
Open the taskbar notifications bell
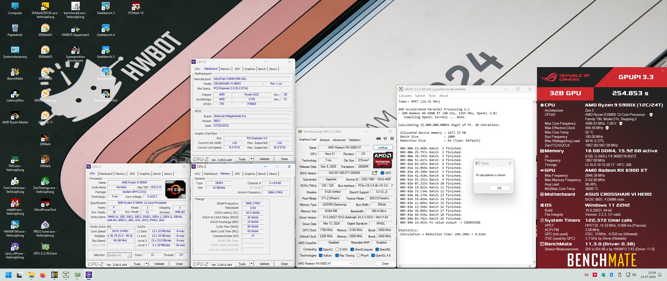click(x=660, y=275)
